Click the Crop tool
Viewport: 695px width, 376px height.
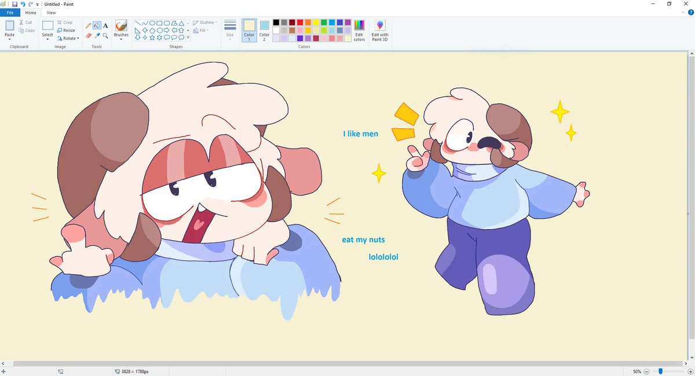(65, 23)
